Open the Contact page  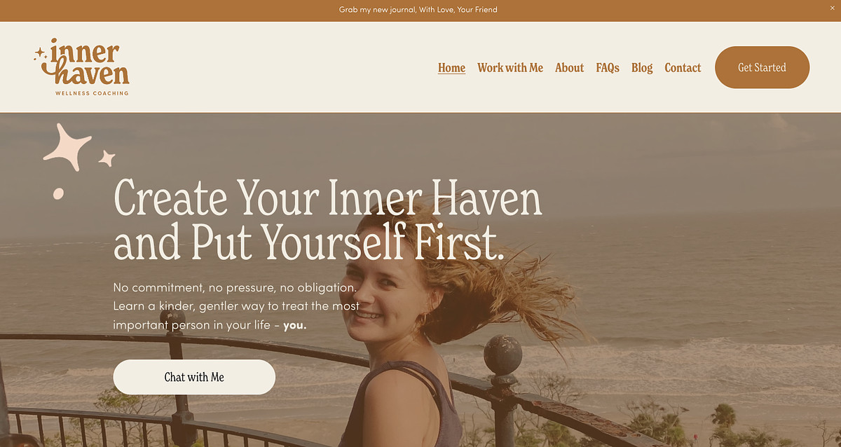click(x=683, y=68)
